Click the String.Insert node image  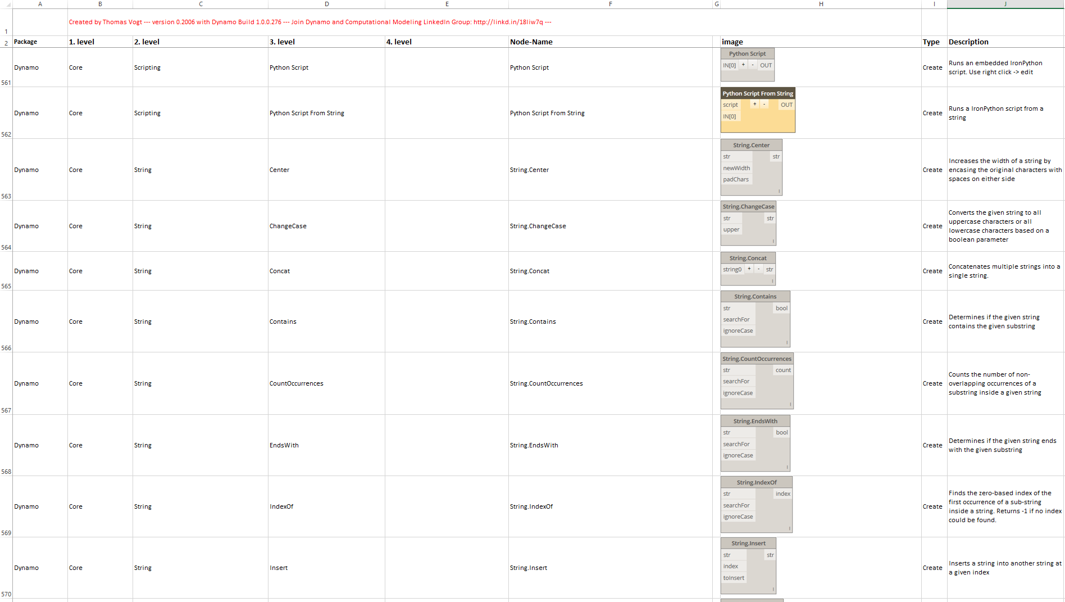tap(748, 565)
